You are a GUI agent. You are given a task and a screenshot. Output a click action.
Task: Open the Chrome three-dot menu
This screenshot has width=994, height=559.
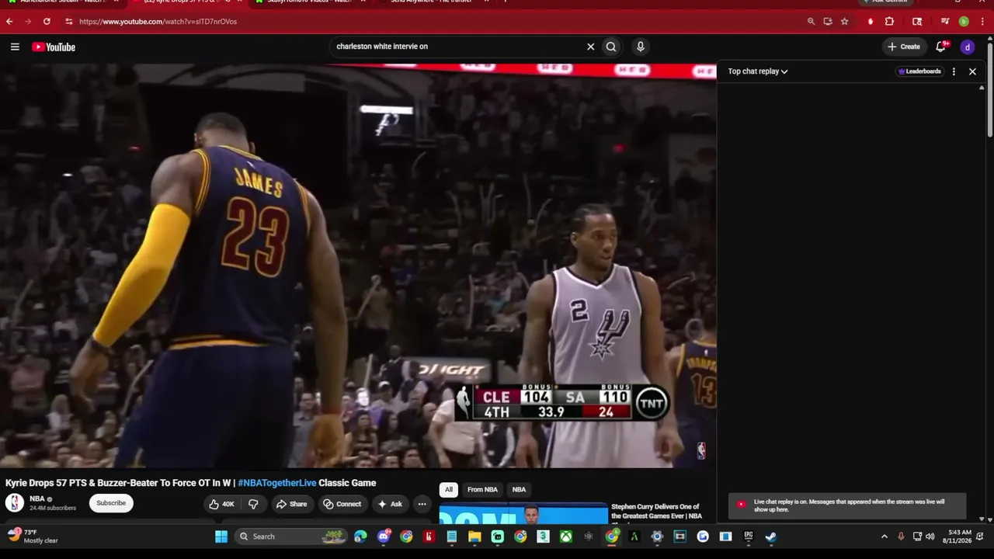(982, 22)
